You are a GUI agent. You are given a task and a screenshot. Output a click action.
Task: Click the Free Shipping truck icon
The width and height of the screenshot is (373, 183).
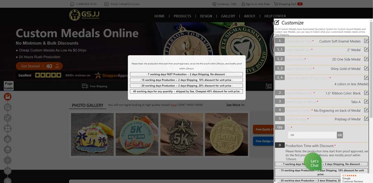pos(85,86)
